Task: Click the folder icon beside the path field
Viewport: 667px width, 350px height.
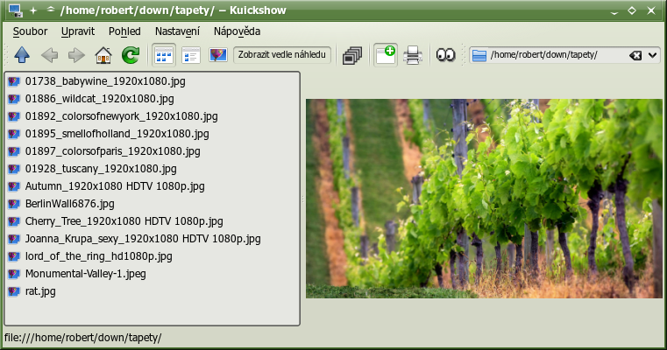Action: click(x=479, y=55)
